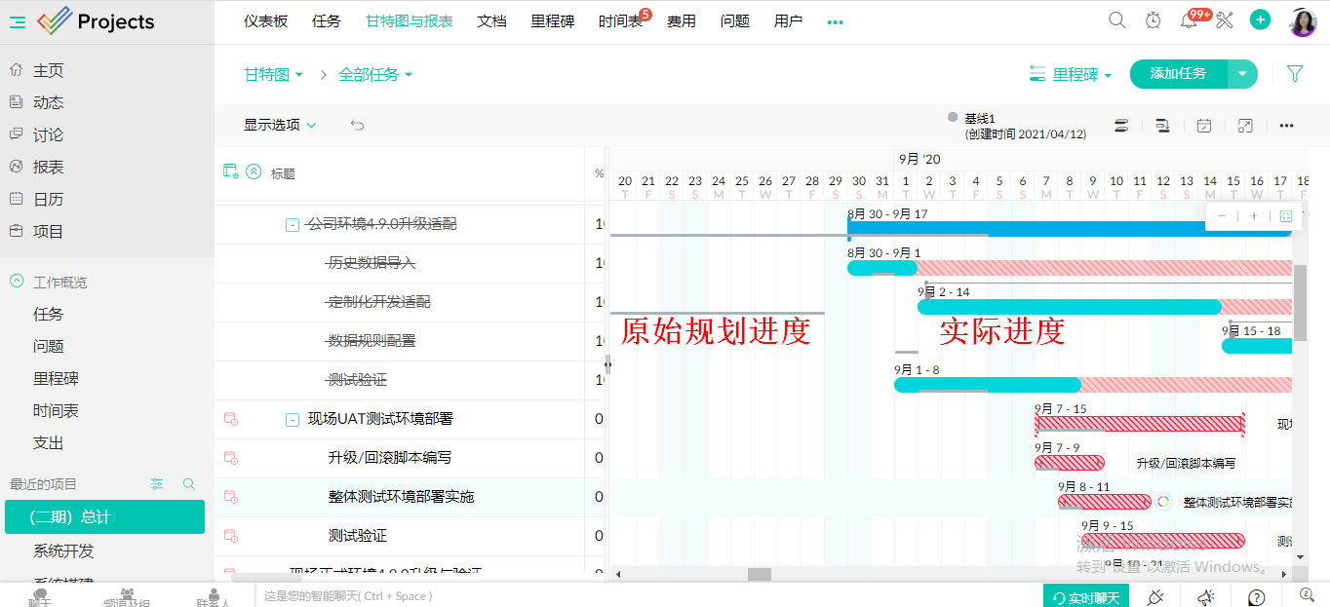Click the search magnifier in top bar

point(1117,20)
